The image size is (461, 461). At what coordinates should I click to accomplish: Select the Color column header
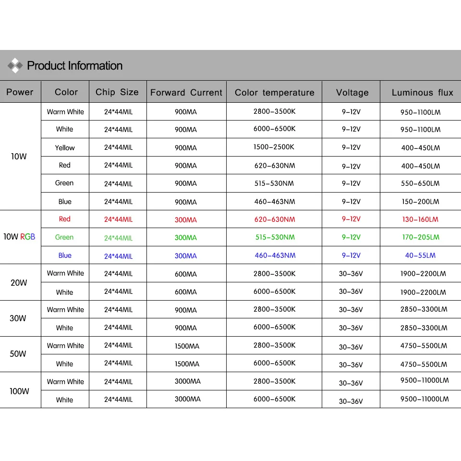pos(66,92)
